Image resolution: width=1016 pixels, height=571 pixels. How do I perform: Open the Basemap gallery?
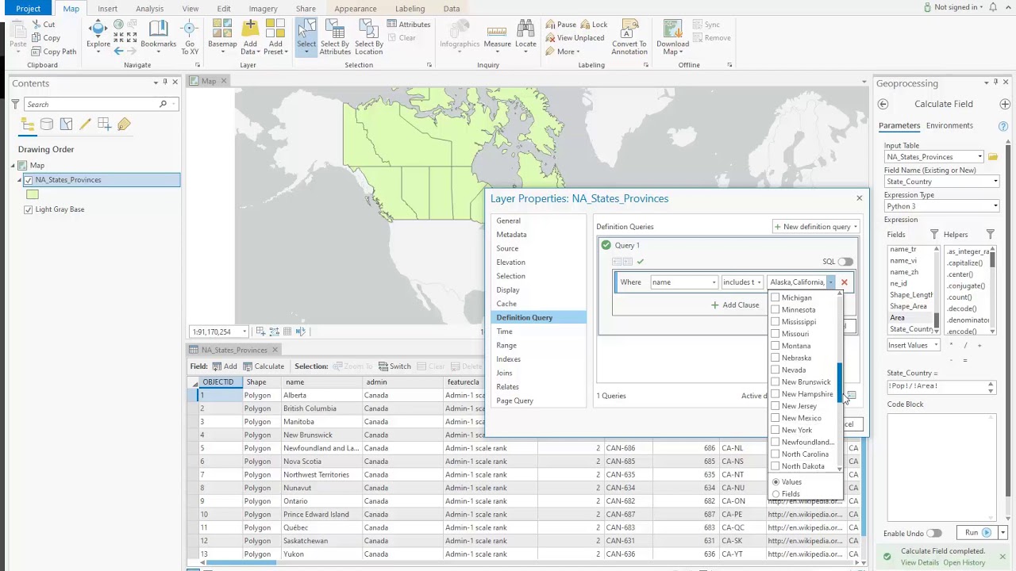[222, 37]
